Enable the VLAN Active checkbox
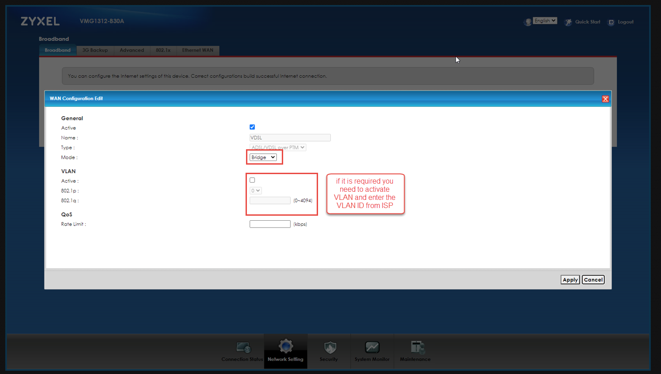Image resolution: width=661 pixels, height=374 pixels. [x=252, y=180]
